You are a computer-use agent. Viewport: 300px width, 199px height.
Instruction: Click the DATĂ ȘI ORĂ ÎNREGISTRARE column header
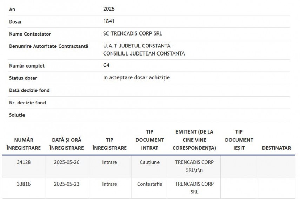(67, 144)
